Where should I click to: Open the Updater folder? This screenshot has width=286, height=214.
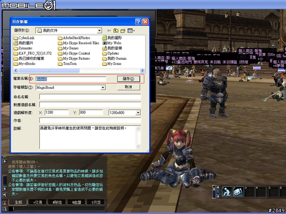(x=111, y=53)
